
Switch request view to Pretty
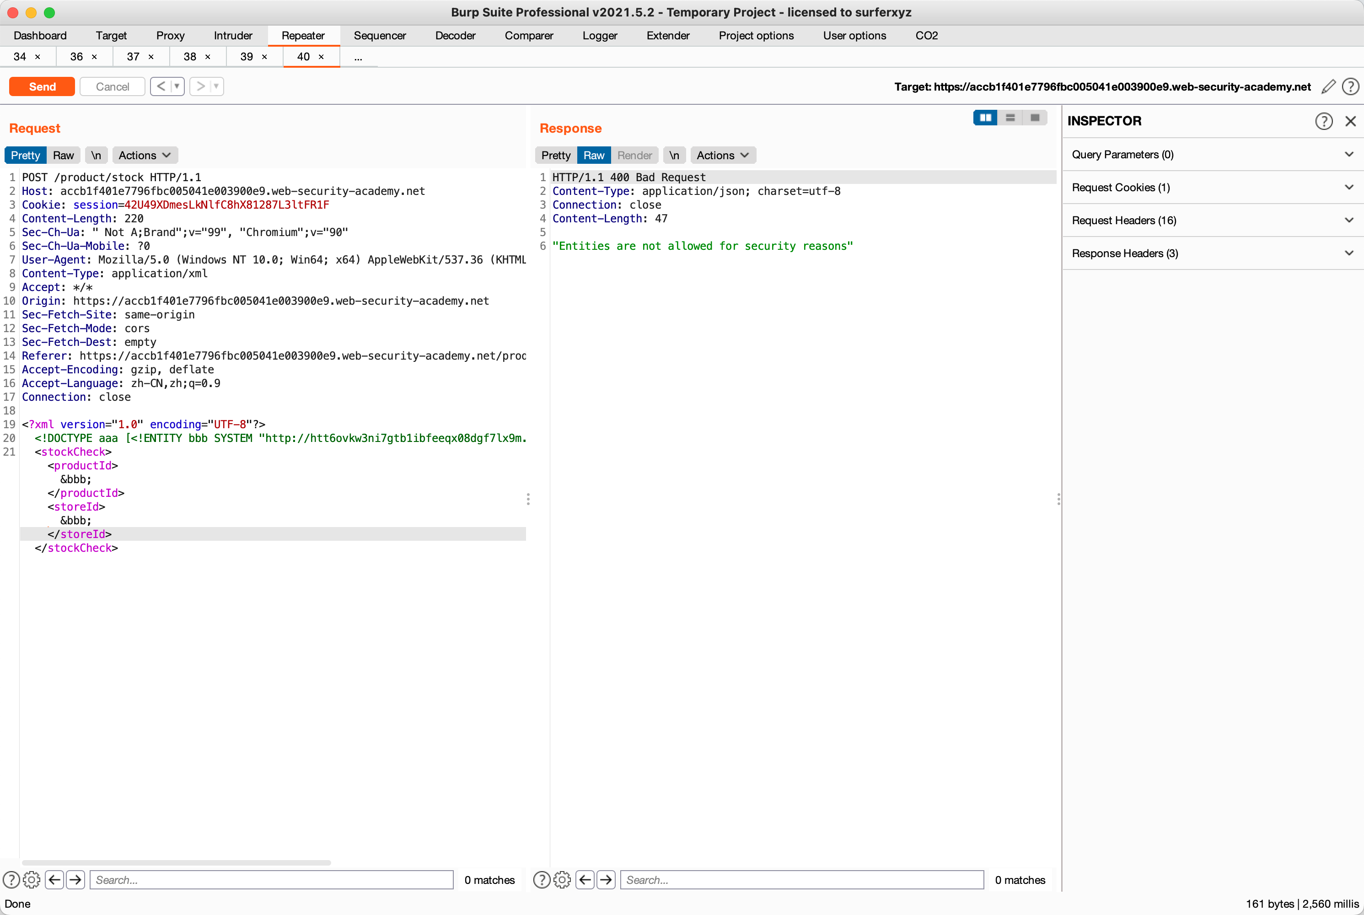click(x=26, y=155)
